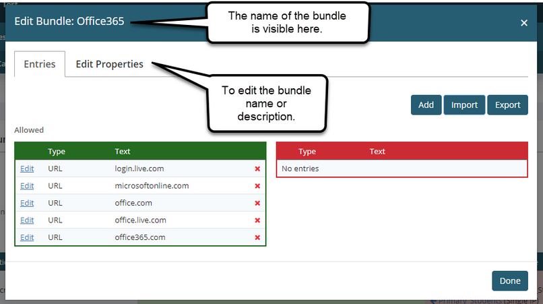Open Edit link for login.live.com
543x304 pixels.
pos(27,169)
